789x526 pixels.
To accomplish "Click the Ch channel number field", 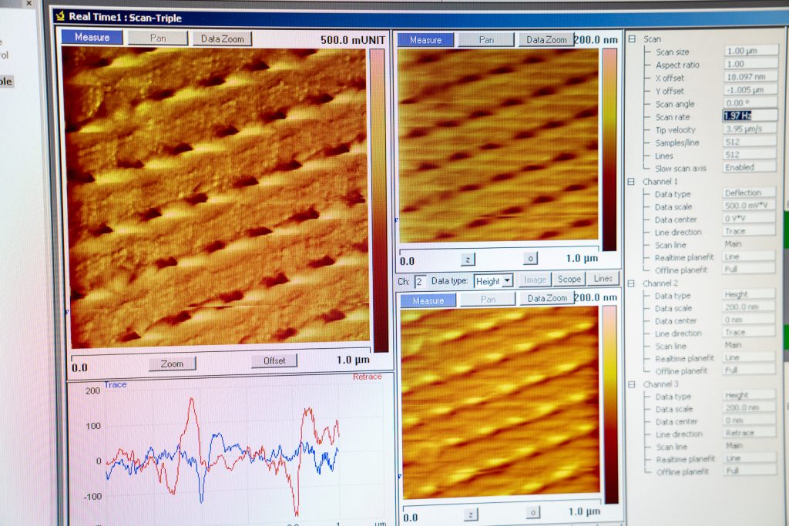I will coord(420,282).
